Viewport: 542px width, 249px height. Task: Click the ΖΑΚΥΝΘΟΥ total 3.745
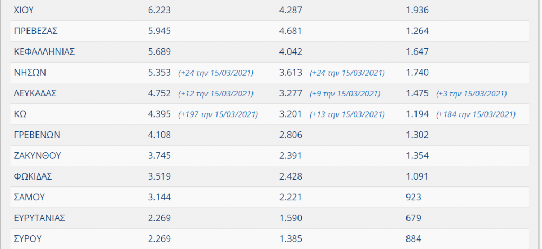[x=159, y=156]
